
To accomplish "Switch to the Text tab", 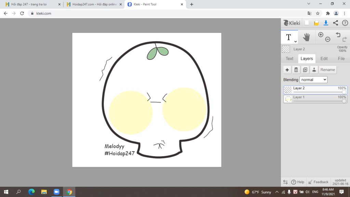I will (x=290, y=58).
